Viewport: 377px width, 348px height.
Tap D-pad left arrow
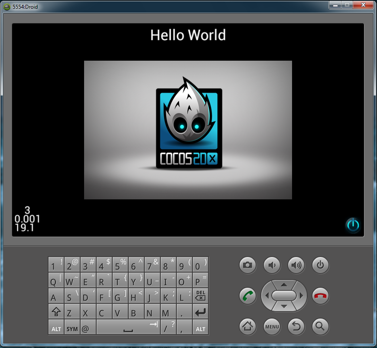click(x=266, y=296)
